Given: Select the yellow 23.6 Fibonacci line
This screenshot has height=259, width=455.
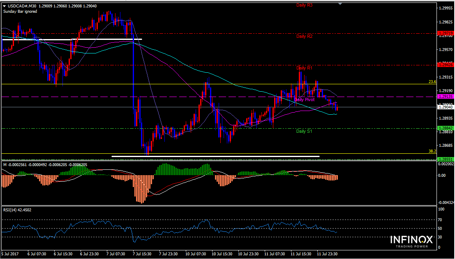Looking at the screenshot, I should coord(219,84).
